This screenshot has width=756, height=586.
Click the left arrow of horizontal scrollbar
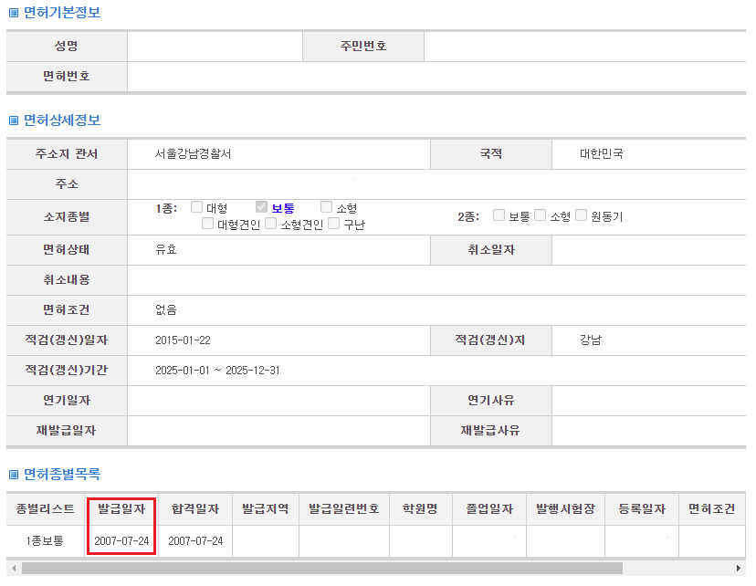[x=14, y=568]
